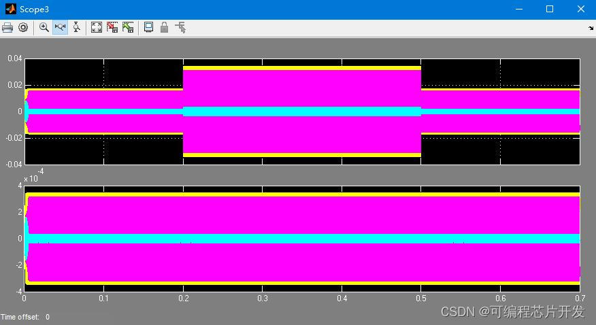Click the lower axes plot area
This screenshot has height=325, width=596.
pyautogui.click(x=302, y=239)
